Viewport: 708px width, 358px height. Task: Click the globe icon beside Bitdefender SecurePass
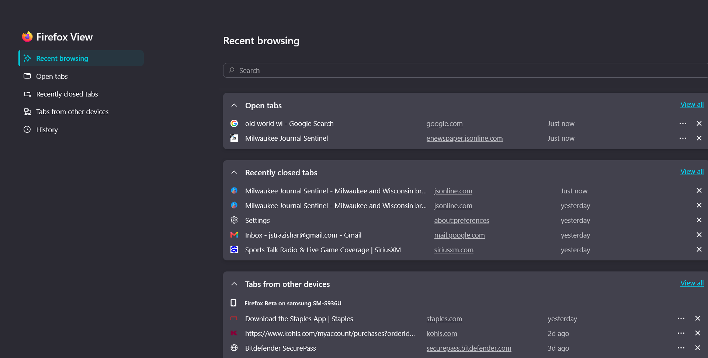[x=234, y=348]
